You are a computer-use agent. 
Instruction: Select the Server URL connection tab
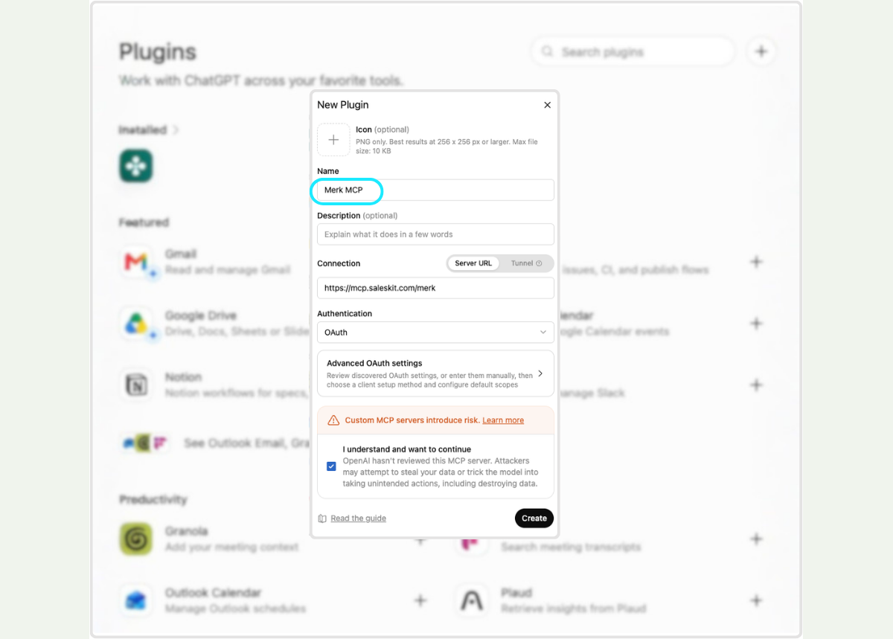[x=473, y=263]
